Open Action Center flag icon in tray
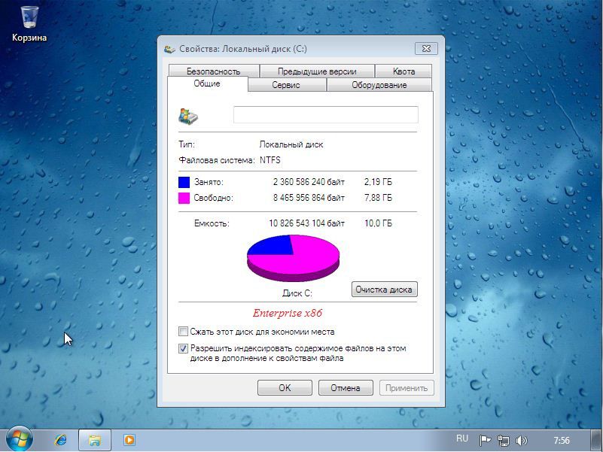The image size is (603, 452). [x=486, y=441]
